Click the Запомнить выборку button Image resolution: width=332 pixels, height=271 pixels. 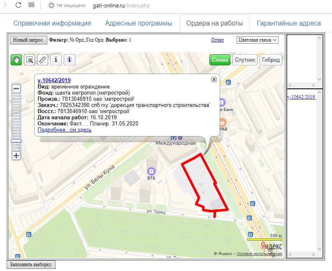(x=31, y=264)
